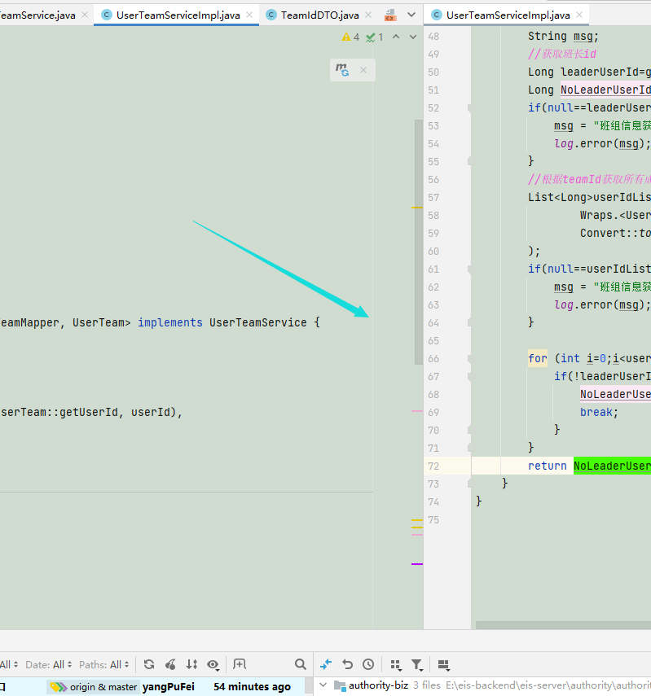
Task: Close the TeamService.java tab
Action: (x=85, y=15)
